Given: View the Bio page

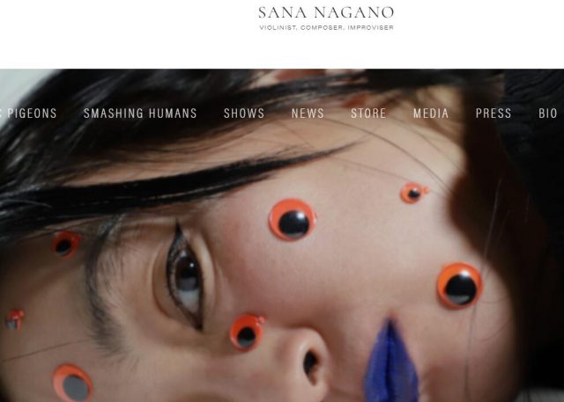Looking at the screenshot, I should (x=548, y=113).
